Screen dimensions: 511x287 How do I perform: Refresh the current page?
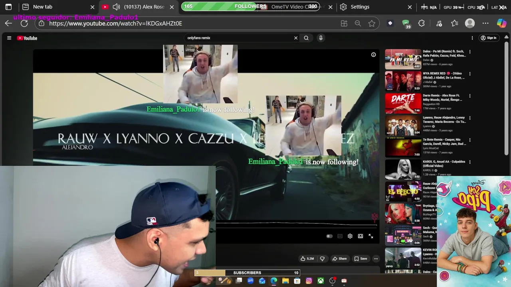click(24, 24)
